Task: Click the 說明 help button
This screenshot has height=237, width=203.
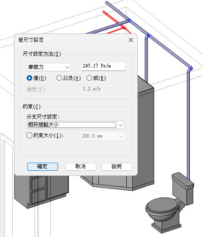Action: [117, 166]
